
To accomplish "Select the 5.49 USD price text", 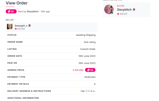I will click(x=78, y=70).
